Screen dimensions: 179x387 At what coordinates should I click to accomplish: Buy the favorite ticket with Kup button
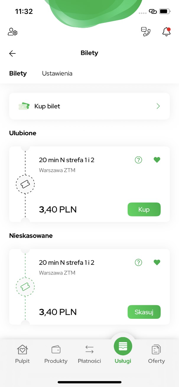point(144,209)
